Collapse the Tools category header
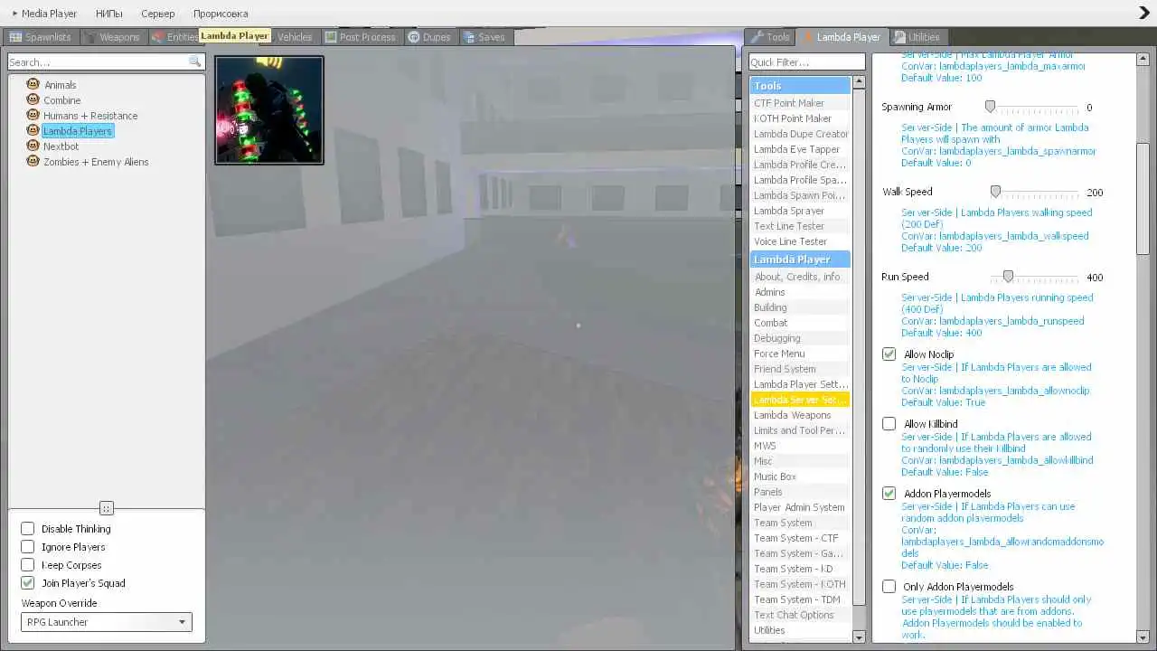 coord(800,86)
